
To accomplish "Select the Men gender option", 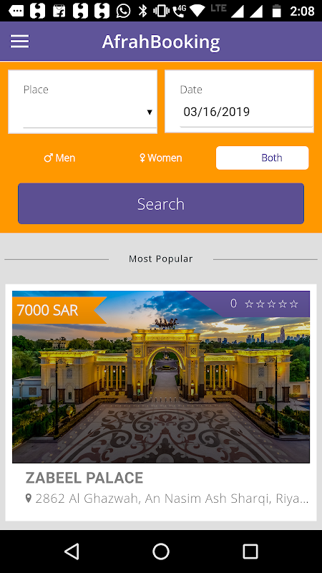I will [59, 158].
